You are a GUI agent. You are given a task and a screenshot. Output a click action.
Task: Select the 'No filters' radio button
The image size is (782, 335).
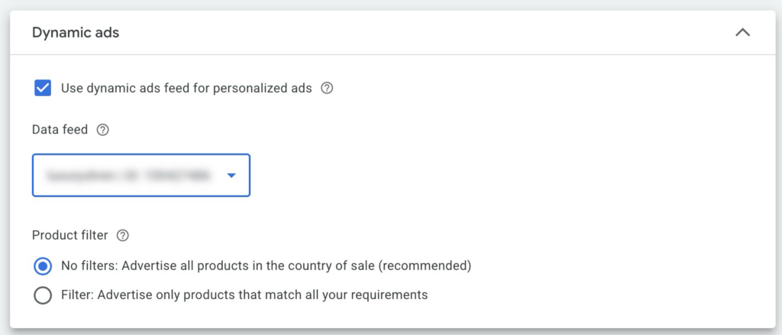(43, 266)
